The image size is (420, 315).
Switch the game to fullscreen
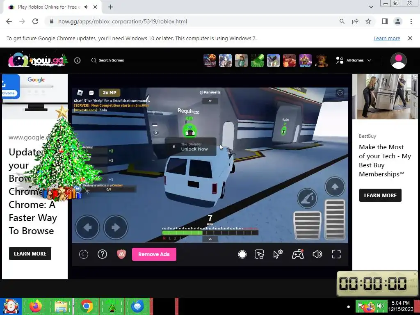[336, 254]
